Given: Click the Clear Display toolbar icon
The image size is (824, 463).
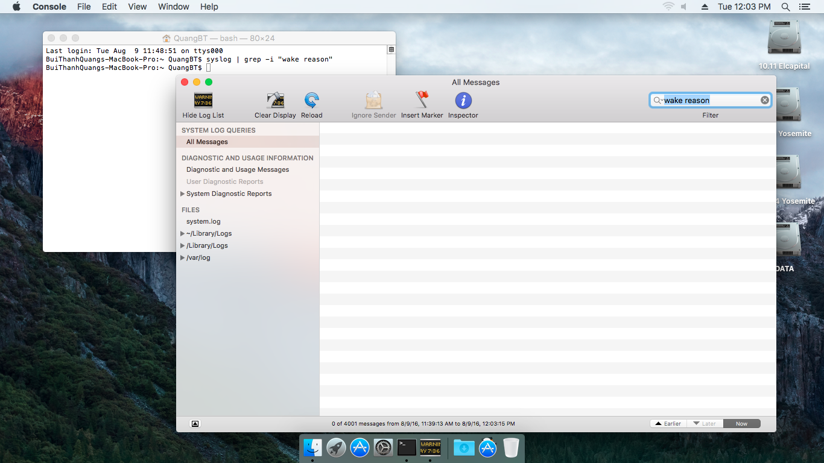Looking at the screenshot, I should [x=275, y=100].
